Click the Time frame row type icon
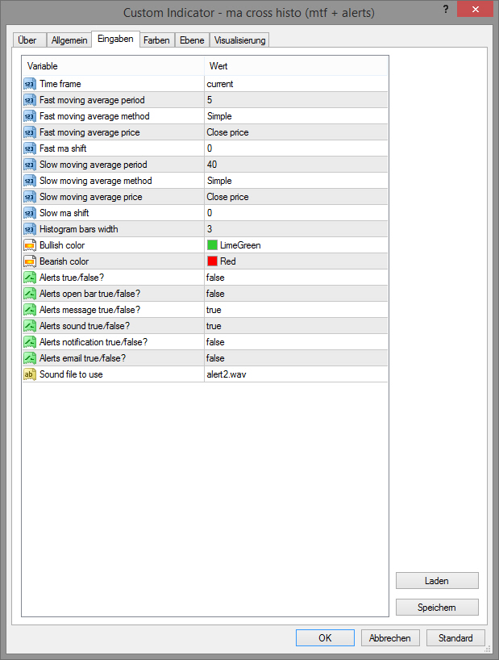499x660 pixels. [x=30, y=84]
